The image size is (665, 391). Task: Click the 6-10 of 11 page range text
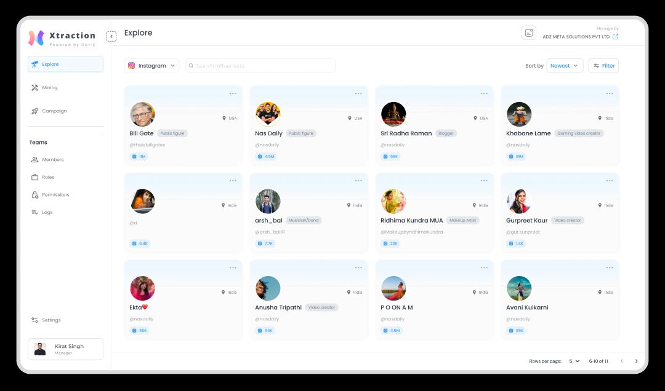point(598,361)
